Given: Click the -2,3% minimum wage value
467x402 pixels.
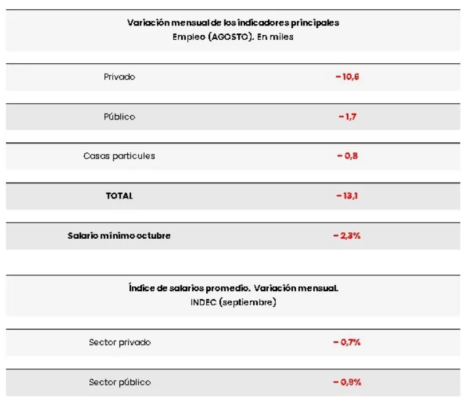Looking at the screenshot, I should click(x=348, y=236).
